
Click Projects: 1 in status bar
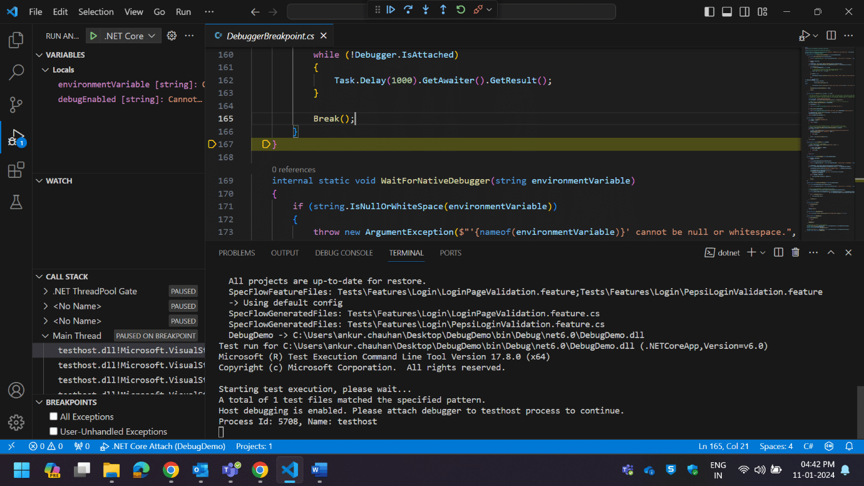[x=254, y=447]
